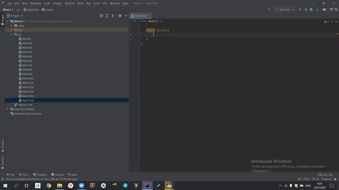The image size is (339, 190).
Task: Jump to previous highlighted error arrow
Action: (x=332, y=22)
